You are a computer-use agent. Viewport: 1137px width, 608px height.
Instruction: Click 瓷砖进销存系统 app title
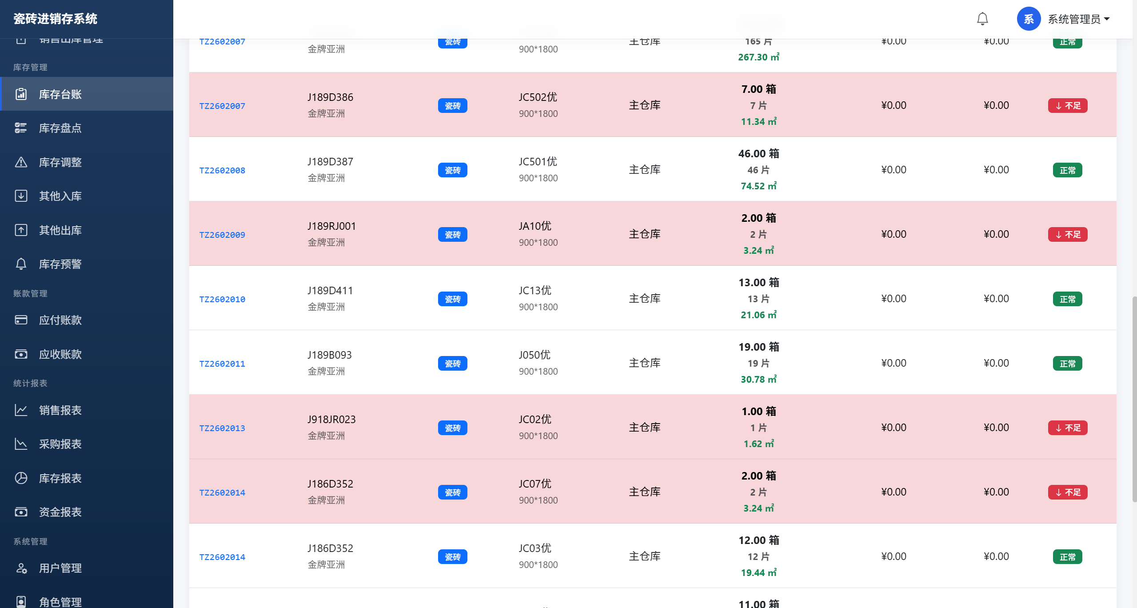(x=55, y=19)
